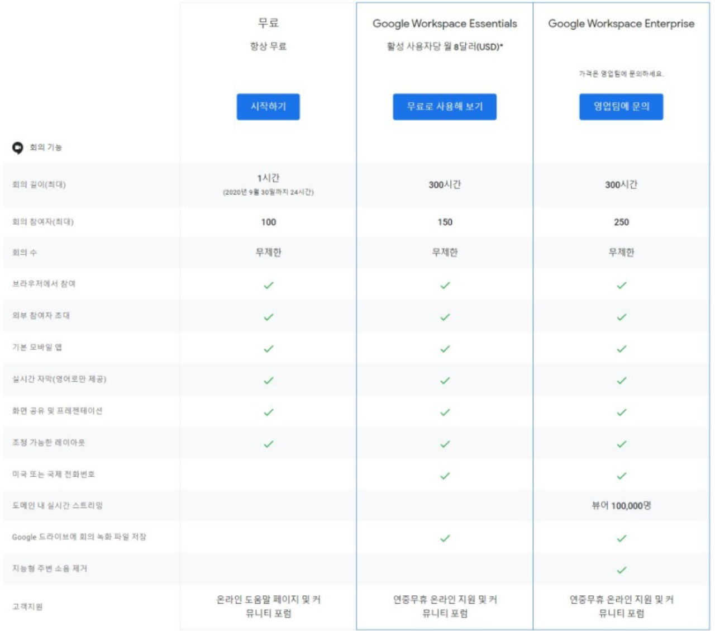The height and width of the screenshot is (631, 715).
Task: Click the 실시간 자막(영어로만 제공) row label
Action: tap(59, 379)
